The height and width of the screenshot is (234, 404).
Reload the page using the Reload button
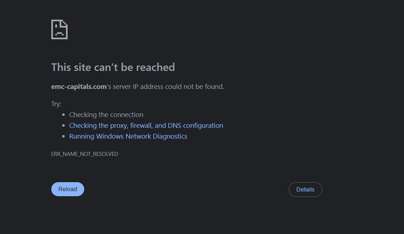(x=68, y=189)
